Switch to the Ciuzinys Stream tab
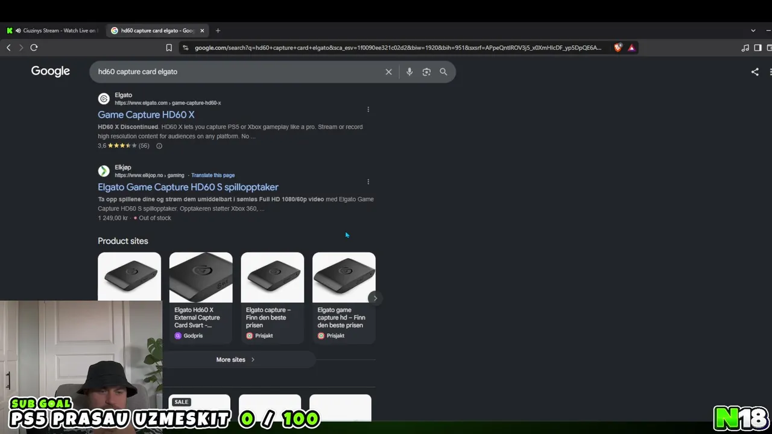Screen dimensions: 772x434 pyautogui.click(x=52, y=31)
